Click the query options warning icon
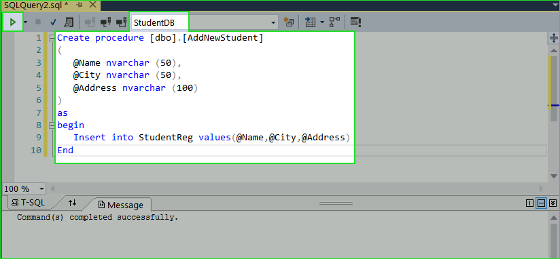Viewport: 560px width, 259px height. point(355,22)
